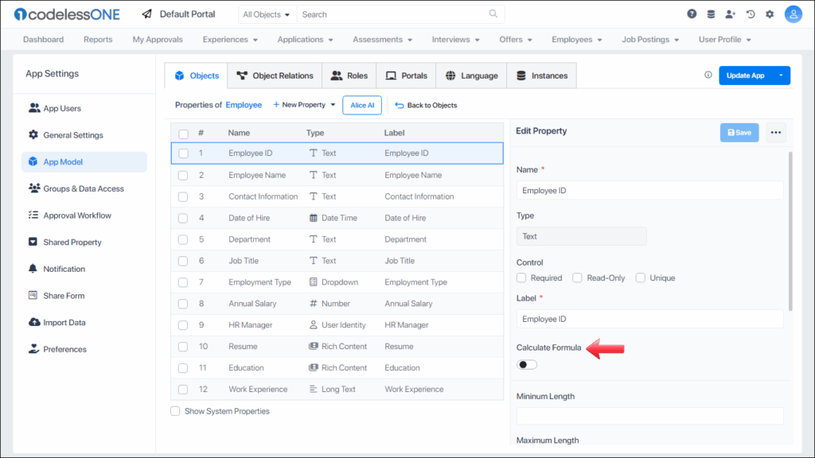
Task: Click the database icon in top navigation
Action: 710,14
